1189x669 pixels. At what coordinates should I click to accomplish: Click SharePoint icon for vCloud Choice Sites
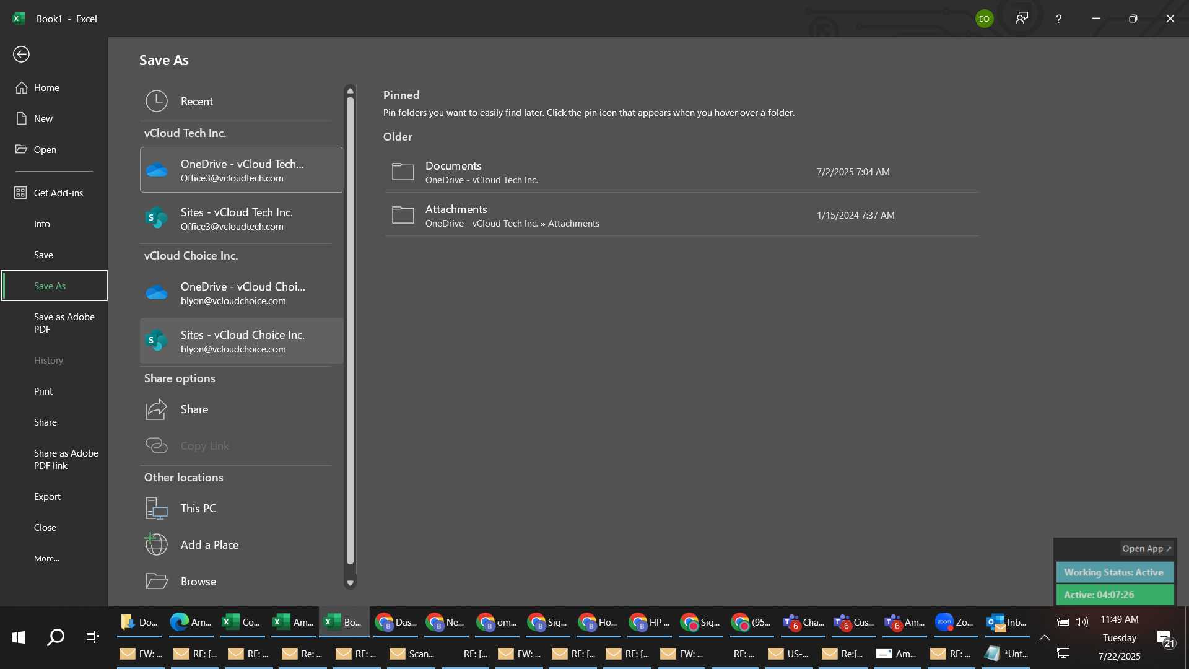[157, 341]
